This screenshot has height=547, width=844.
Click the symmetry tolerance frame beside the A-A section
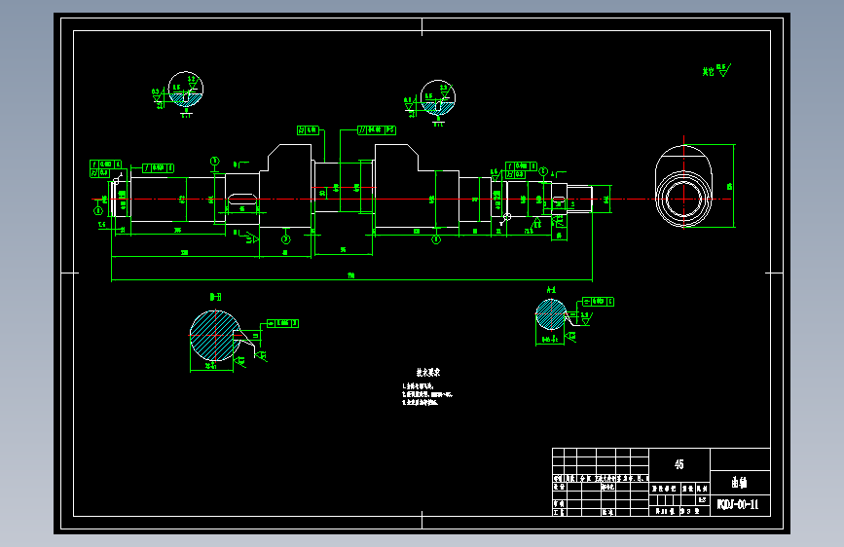(x=598, y=302)
